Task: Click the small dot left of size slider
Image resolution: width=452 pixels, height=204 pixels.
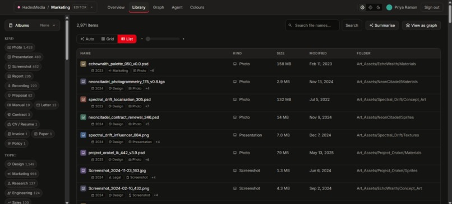Action: click(142, 39)
